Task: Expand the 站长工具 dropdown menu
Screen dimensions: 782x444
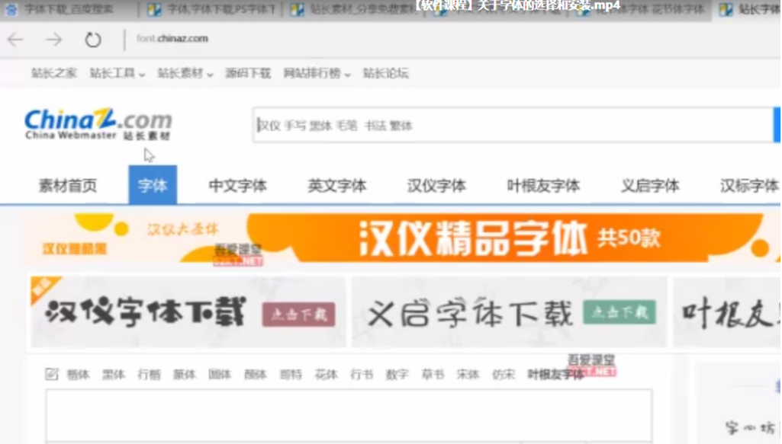Action: (x=117, y=73)
